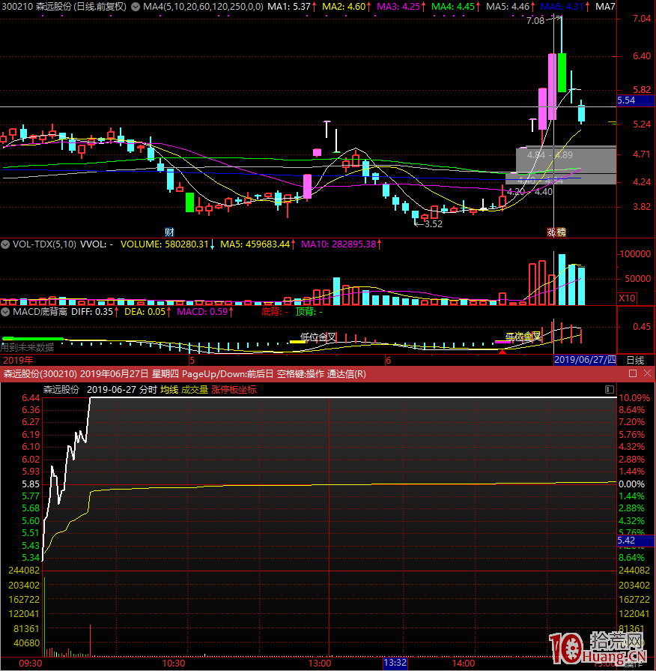This screenshot has height=671, width=656.
Task: Switch period via the 日线 button
Action: click(x=635, y=361)
